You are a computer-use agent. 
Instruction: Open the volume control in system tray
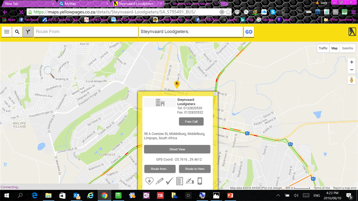pyautogui.click(x=296, y=195)
